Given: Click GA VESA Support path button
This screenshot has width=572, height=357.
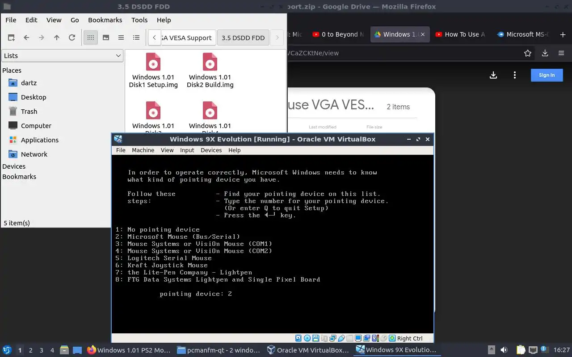Looking at the screenshot, I should click(188, 38).
